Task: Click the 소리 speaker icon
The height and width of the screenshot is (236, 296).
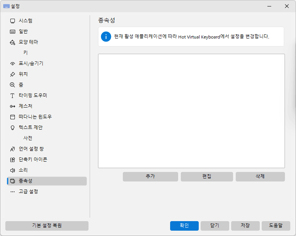Action: tap(13, 170)
